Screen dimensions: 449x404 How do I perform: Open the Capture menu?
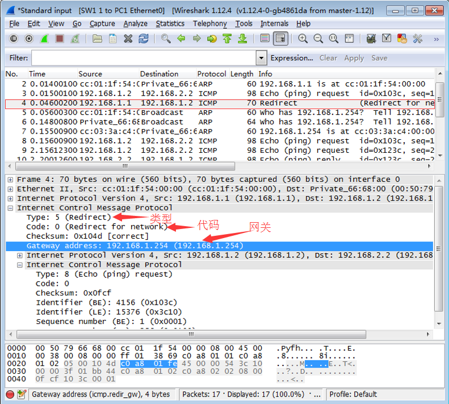[x=102, y=23]
